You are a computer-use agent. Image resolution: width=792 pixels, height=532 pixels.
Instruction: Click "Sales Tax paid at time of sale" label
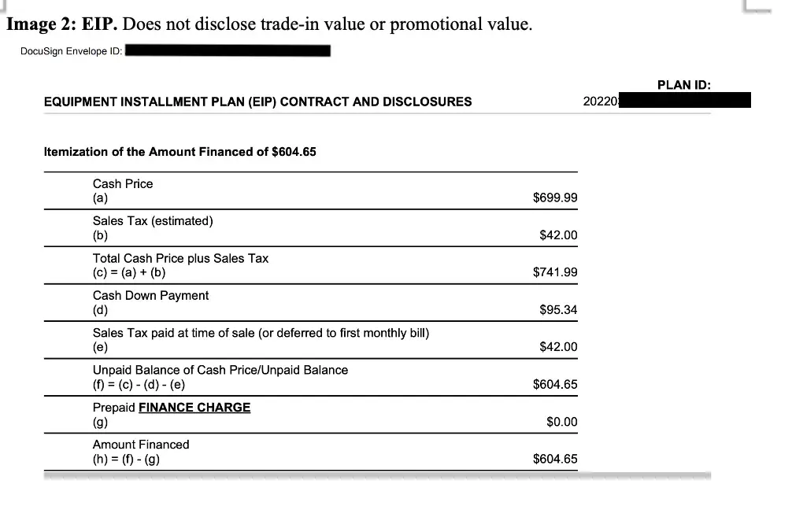coord(261,333)
